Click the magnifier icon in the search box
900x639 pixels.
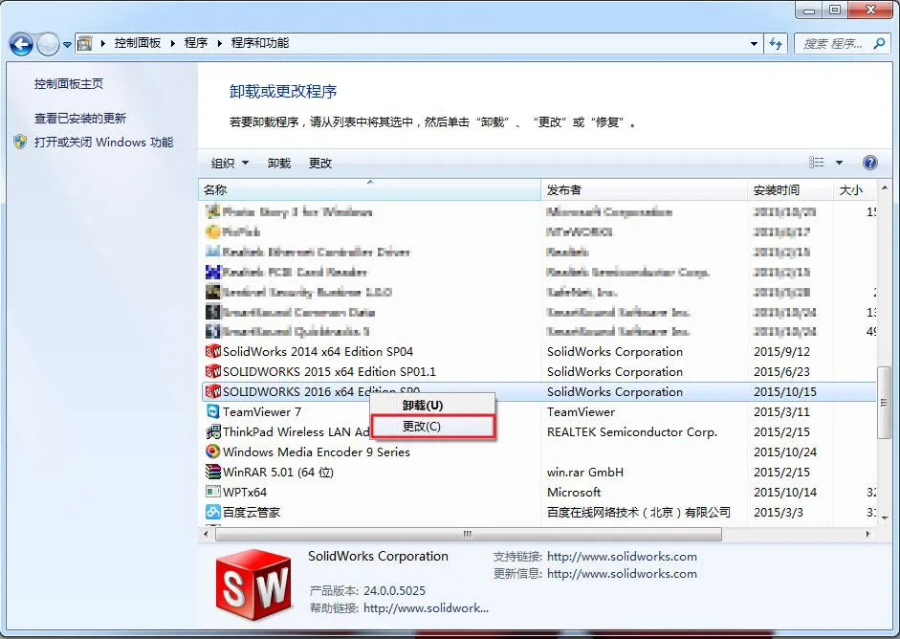(x=879, y=43)
